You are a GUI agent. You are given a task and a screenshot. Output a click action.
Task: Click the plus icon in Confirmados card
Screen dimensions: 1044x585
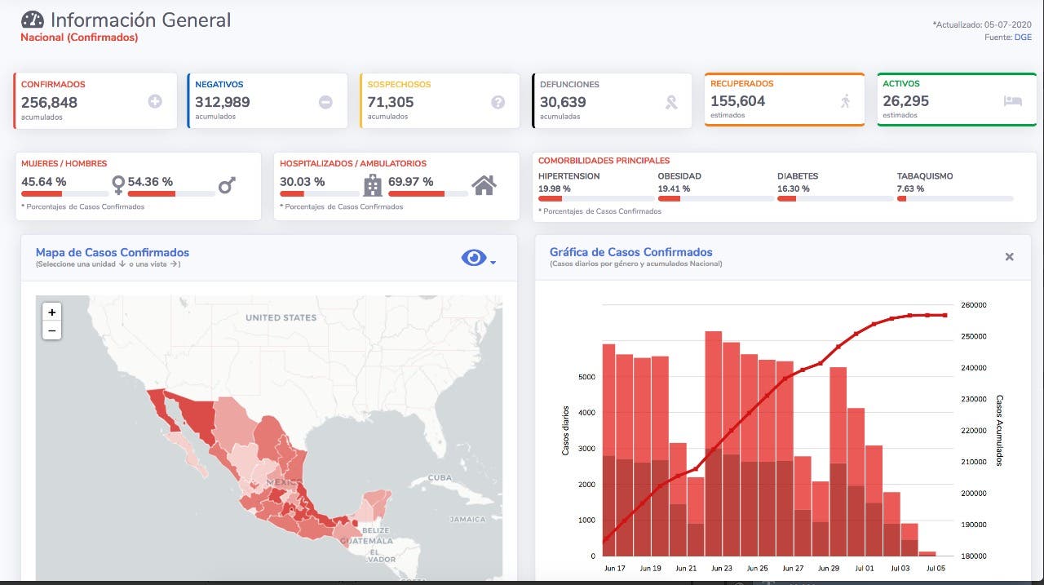point(155,102)
